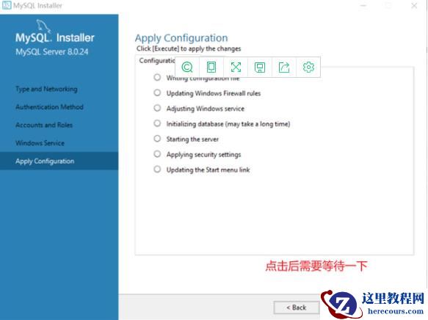
Task: Close the MySQL Installer window
Action: coord(414,5)
